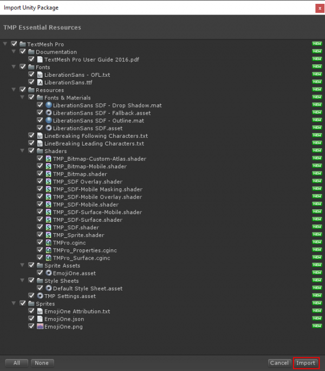This screenshot has width=325, height=371.
Task: Collapse the root TextMesh Pro tree
Action: (x=5, y=44)
